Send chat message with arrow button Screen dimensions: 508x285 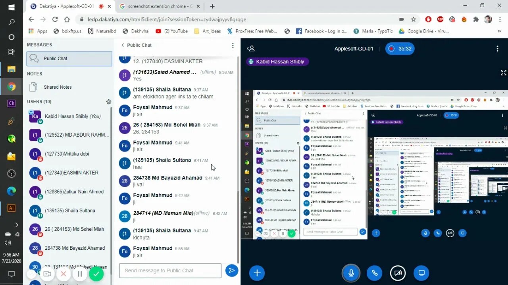pos(231,270)
